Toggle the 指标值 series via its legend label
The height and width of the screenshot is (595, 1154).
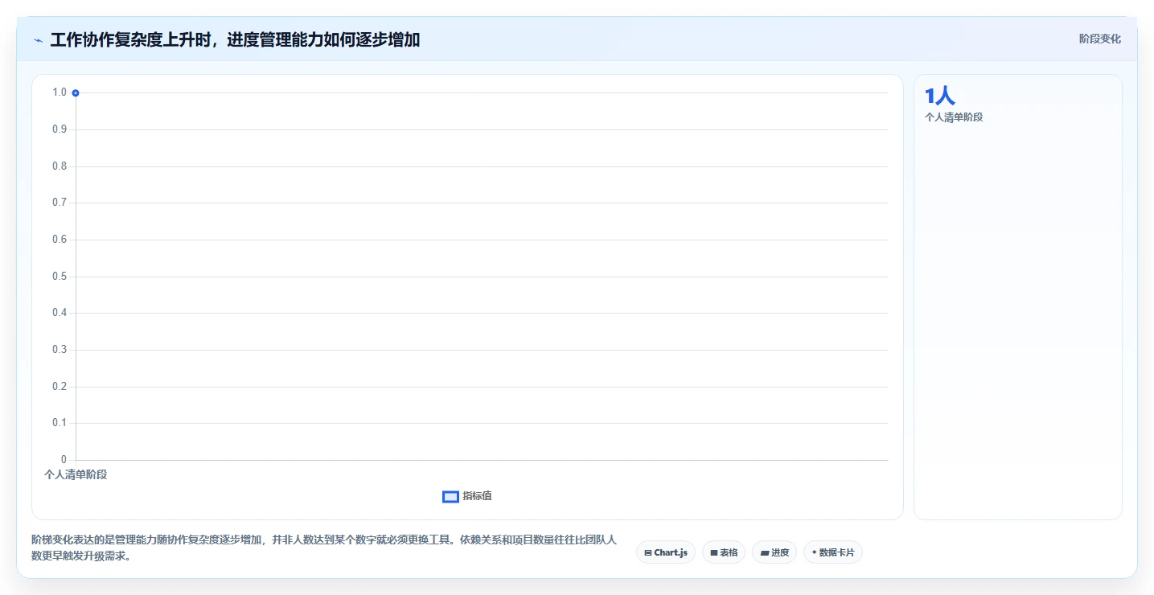(x=477, y=496)
